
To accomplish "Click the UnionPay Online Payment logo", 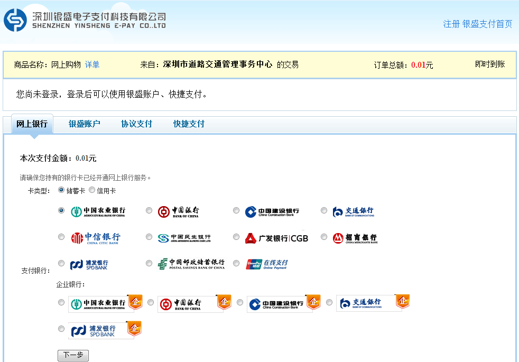I will pos(267,264).
